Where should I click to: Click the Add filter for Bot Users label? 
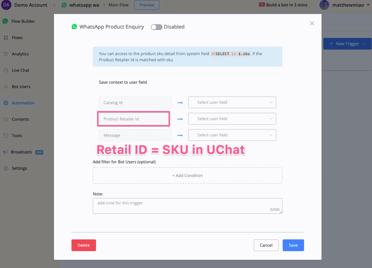(124, 162)
